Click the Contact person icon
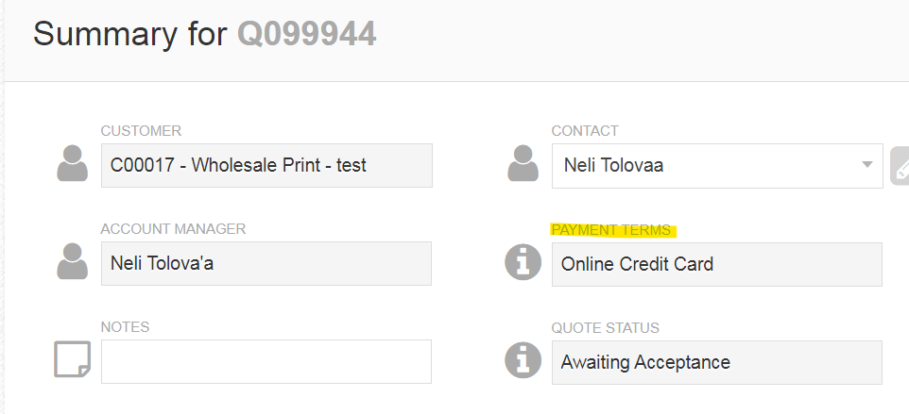 (523, 164)
